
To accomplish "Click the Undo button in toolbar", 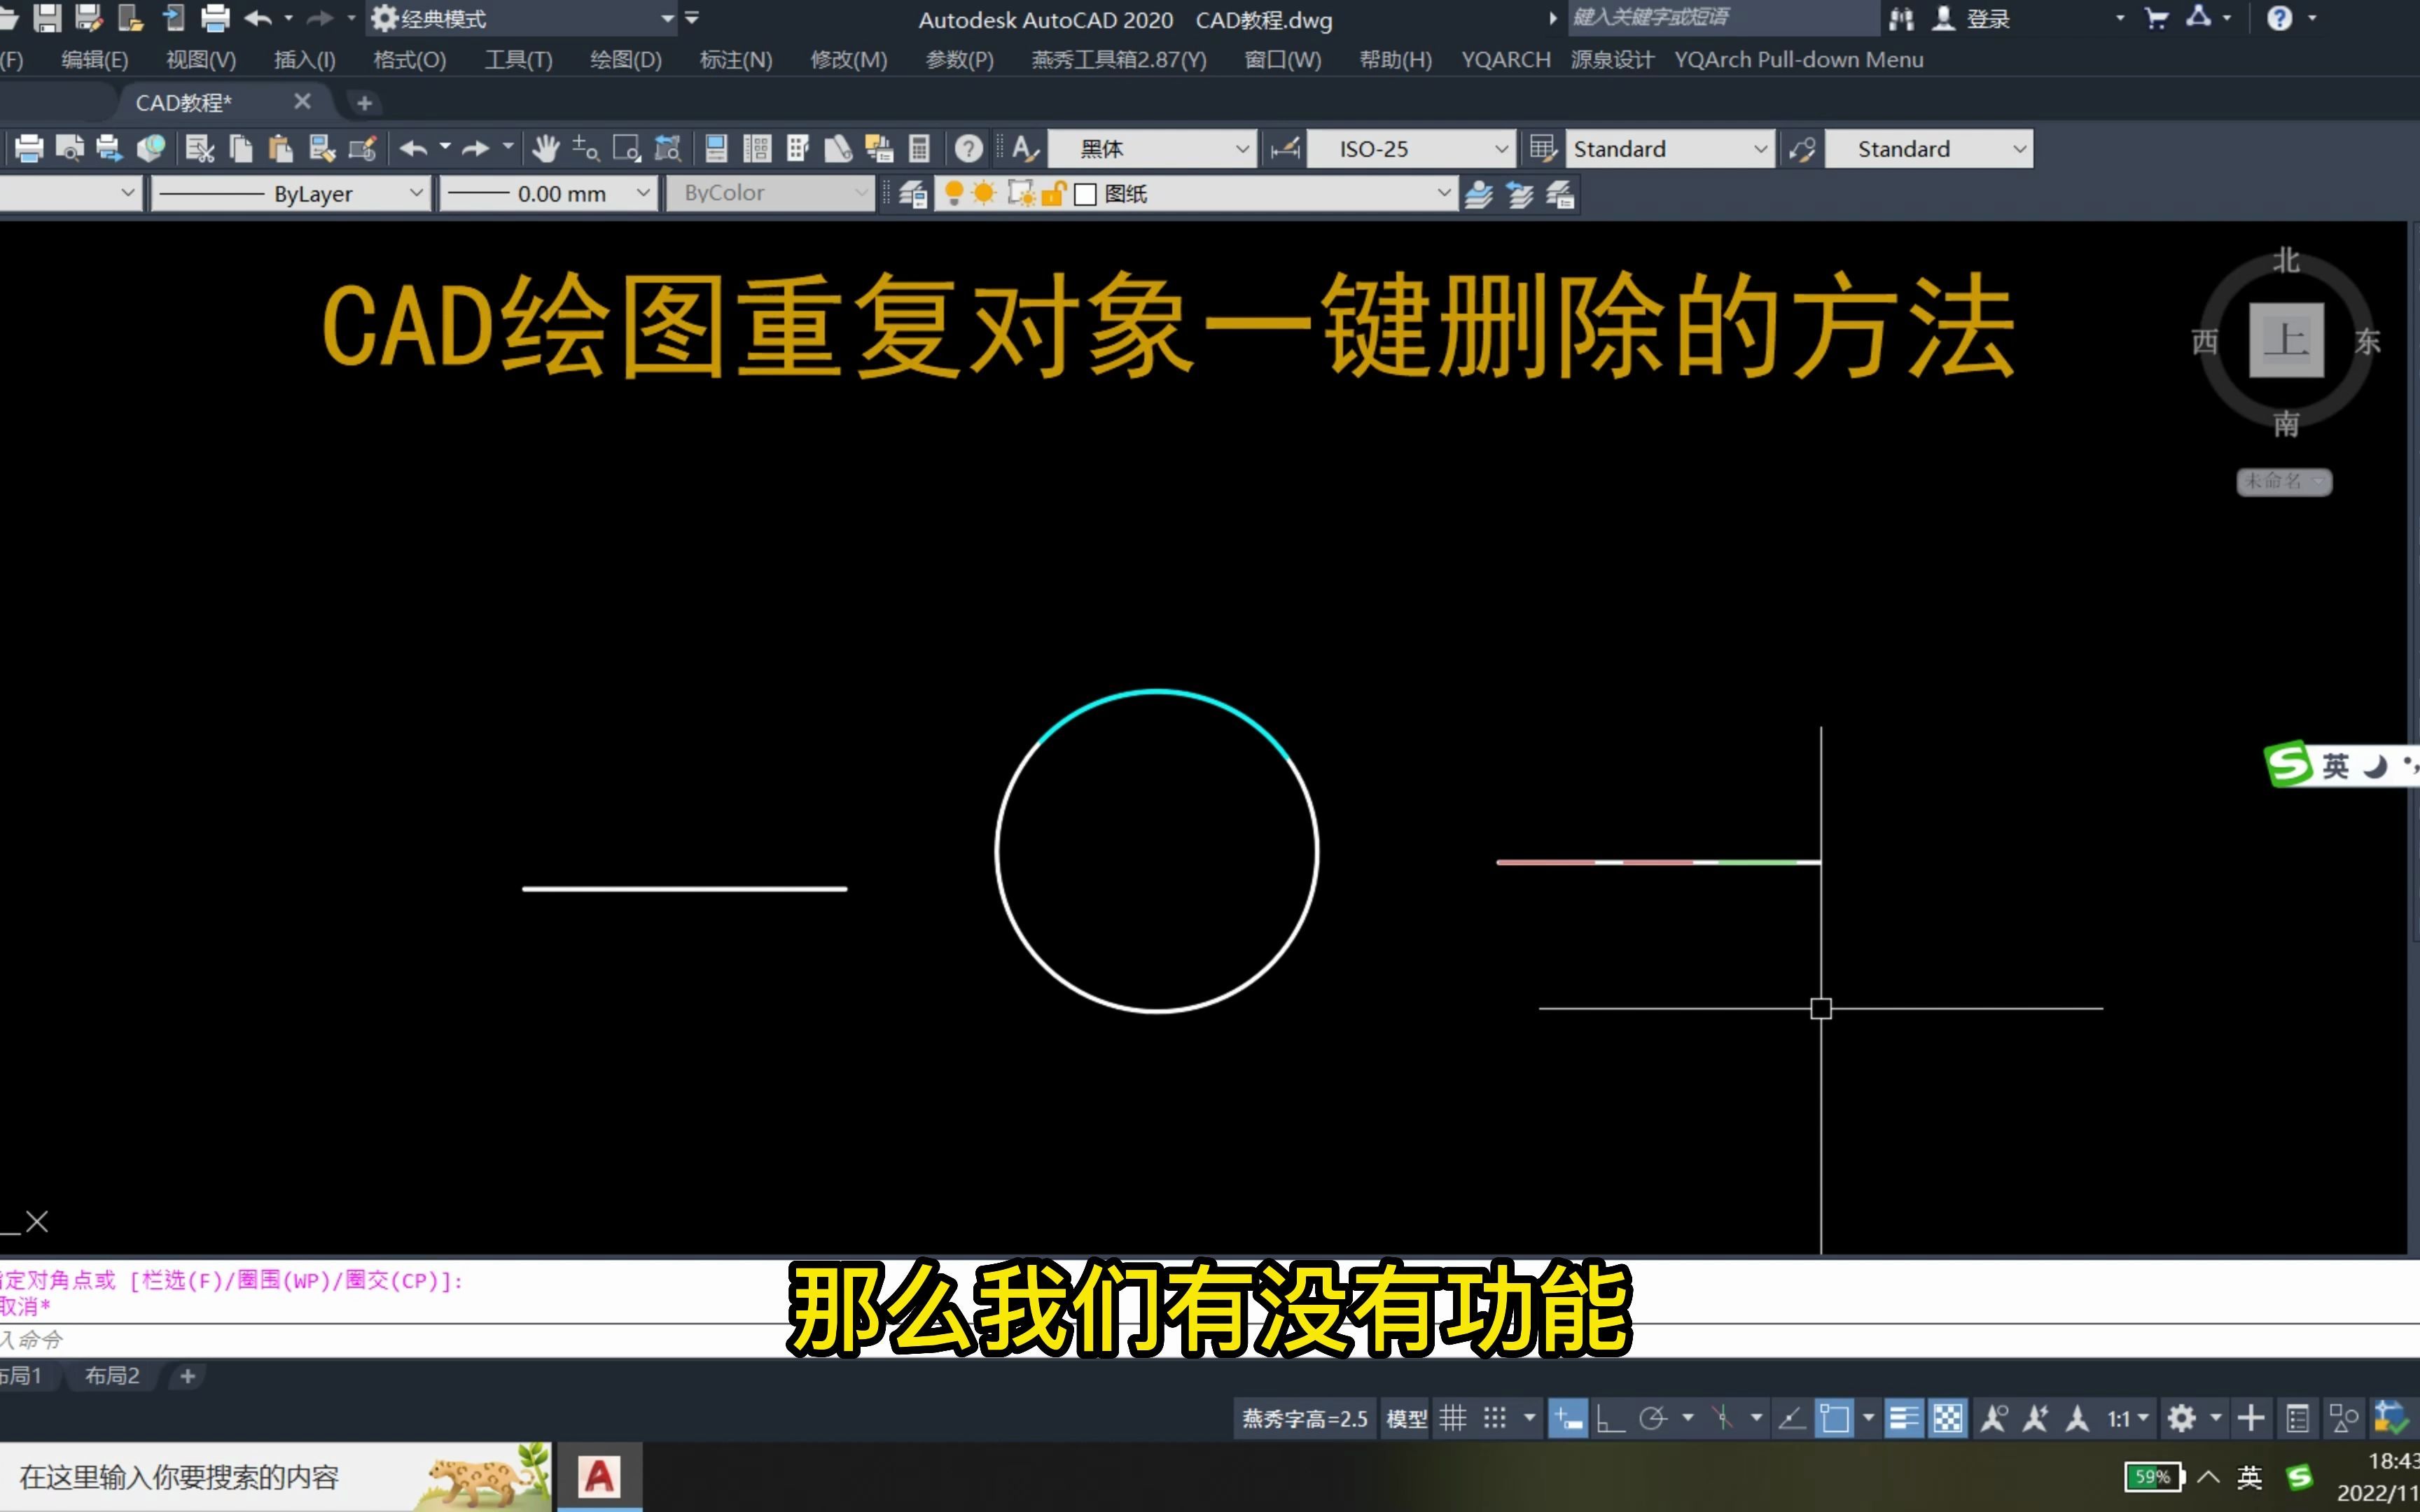I will (x=258, y=17).
